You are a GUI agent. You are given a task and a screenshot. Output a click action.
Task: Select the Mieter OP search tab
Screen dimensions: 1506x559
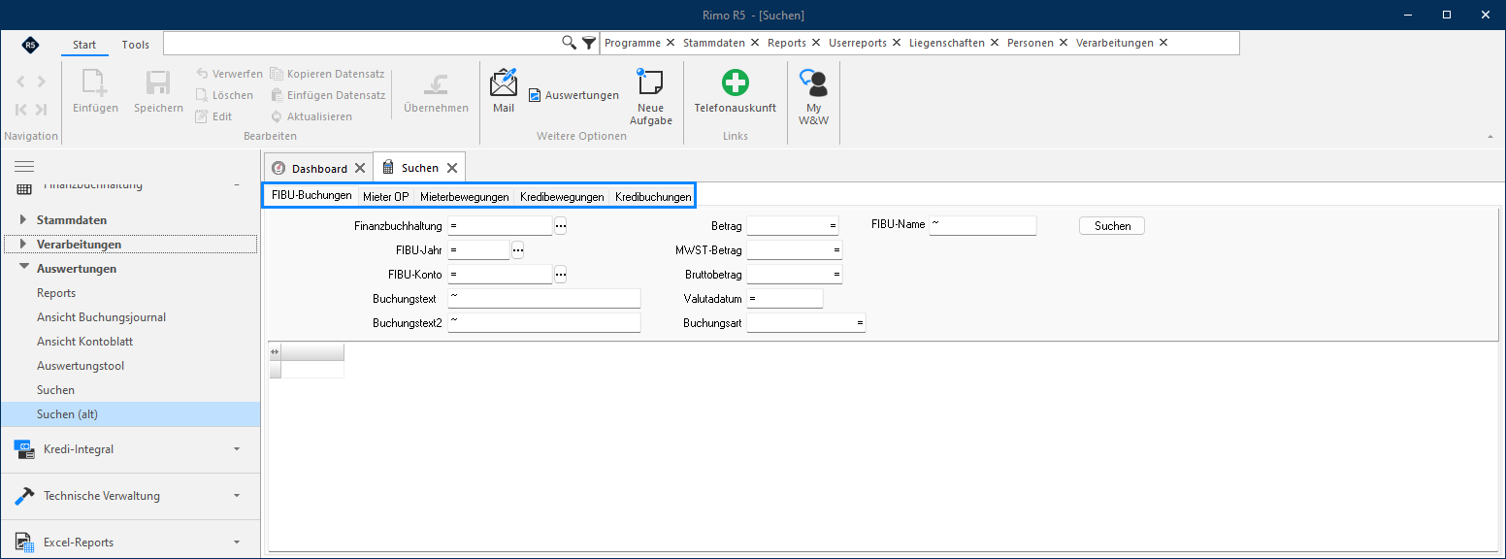(x=385, y=196)
